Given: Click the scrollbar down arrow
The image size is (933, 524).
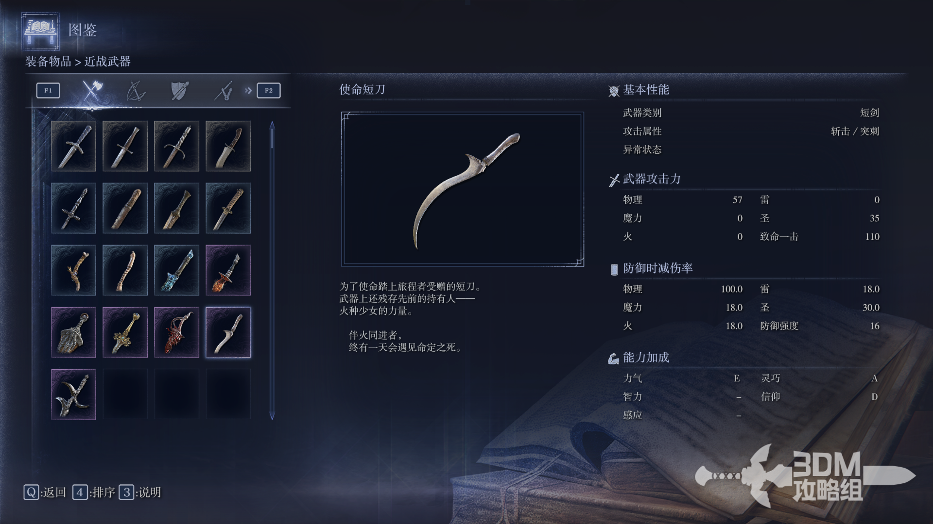Looking at the screenshot, I should [x=272, y=416].
